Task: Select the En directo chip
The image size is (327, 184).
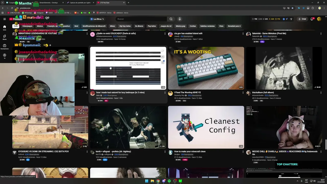Action: (139, 26)
